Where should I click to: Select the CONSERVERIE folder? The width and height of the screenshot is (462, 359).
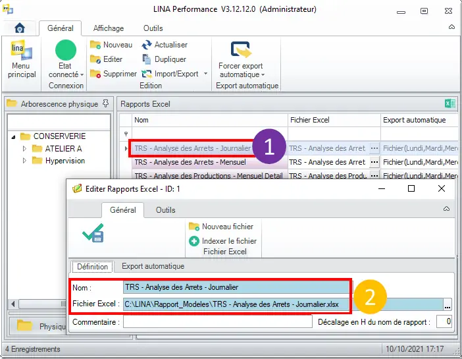[53, 136]
